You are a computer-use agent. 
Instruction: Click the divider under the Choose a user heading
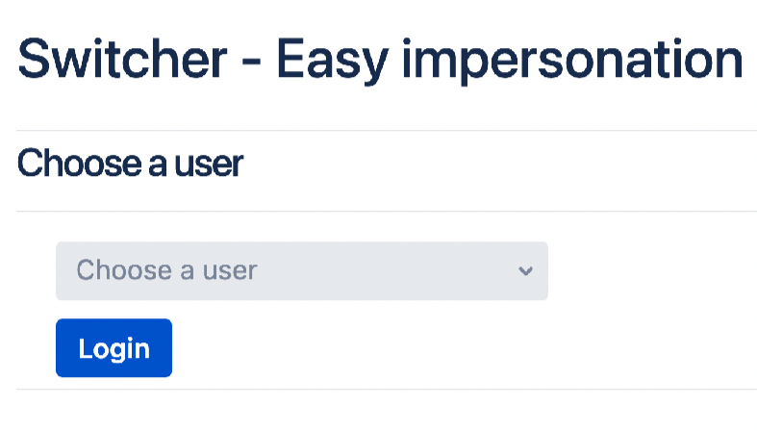coord(387,211)
